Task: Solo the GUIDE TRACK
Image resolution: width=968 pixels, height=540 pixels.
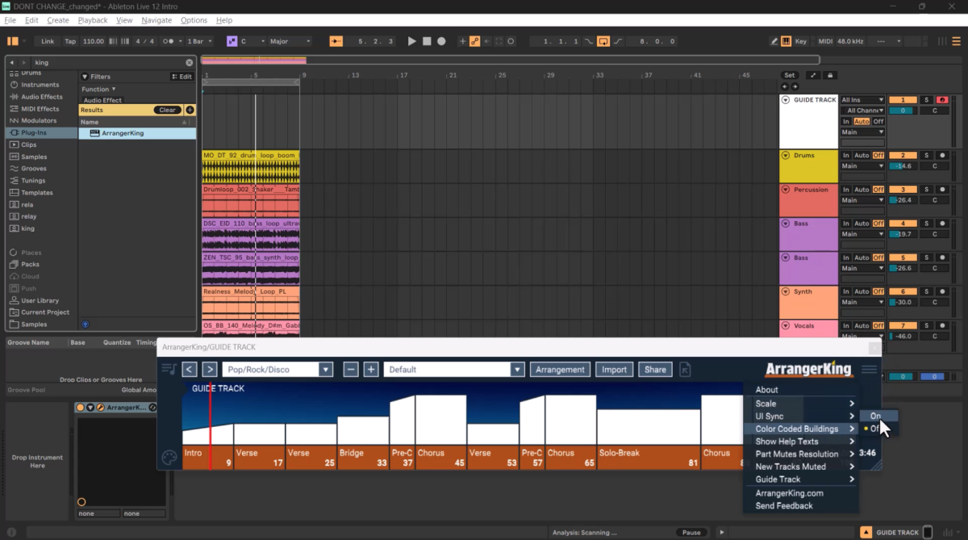Action: click(x=927, y=100)
